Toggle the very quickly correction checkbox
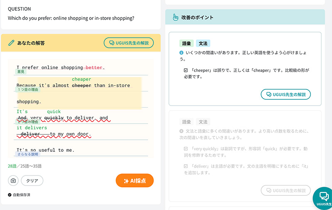Screen dimensions: 332x210 pyautogui.click(x=186, y=148)
